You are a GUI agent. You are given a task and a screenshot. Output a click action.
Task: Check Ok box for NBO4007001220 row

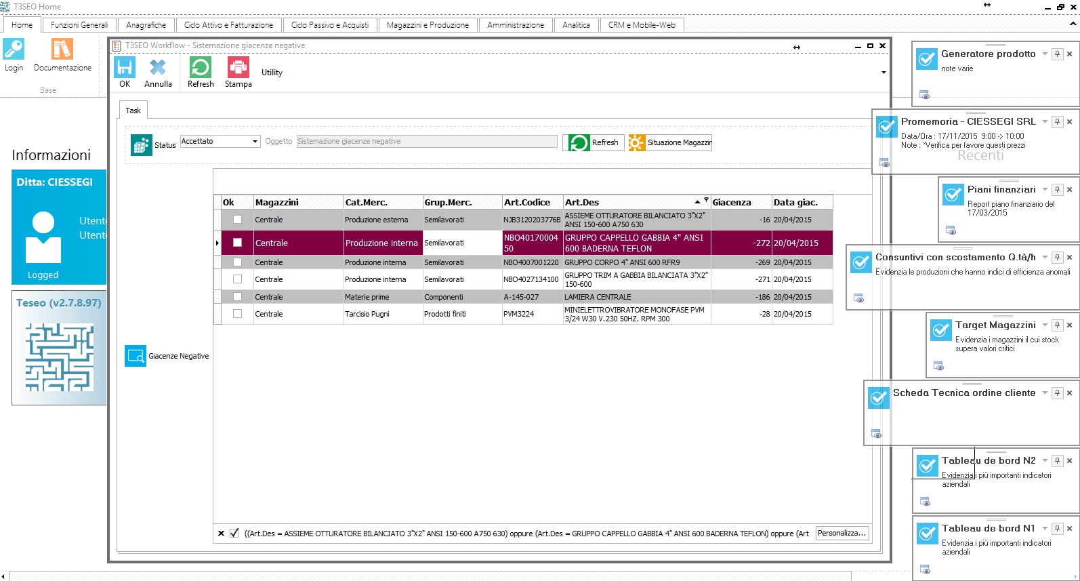237,262
